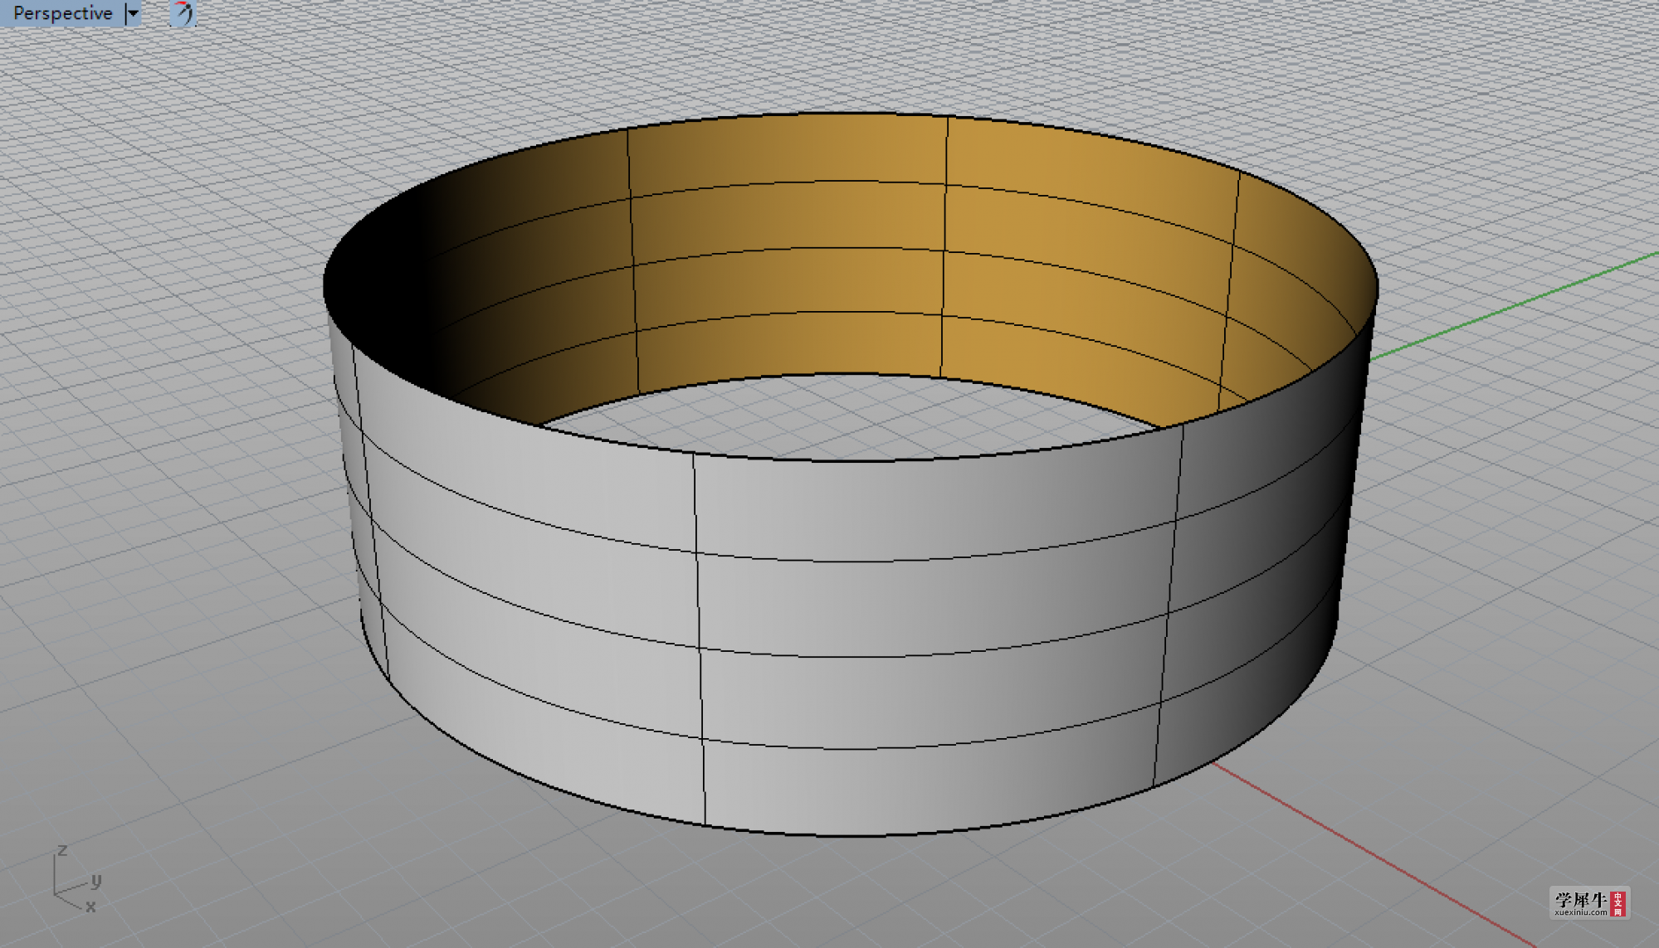
Task: Click the gumball icon beside the viewport title
Action: 183,13
